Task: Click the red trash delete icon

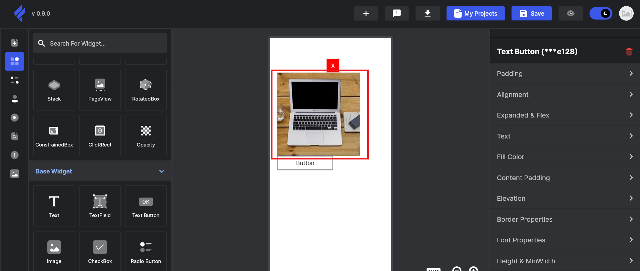Action: click(x=629, y=52)
